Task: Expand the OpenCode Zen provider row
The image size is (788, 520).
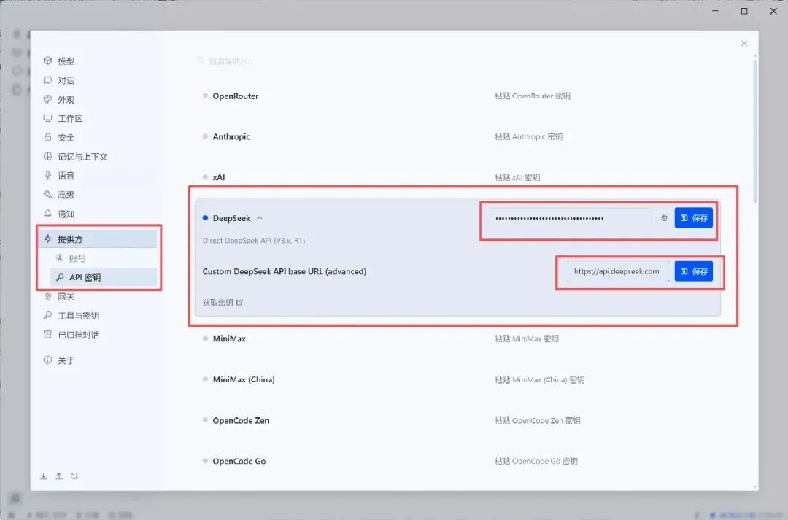Action: (x=241, y=421)
